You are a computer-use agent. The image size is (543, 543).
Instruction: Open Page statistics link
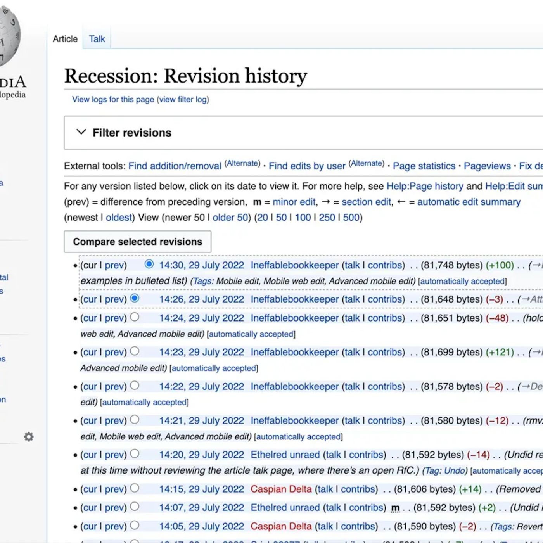tap(424, 166)
